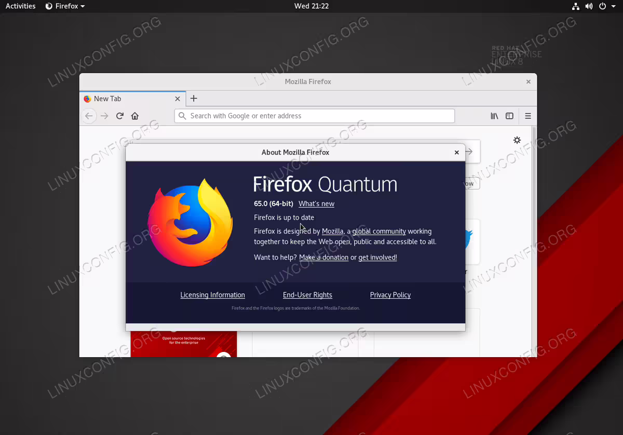Click the Firefox back navigation arrow
Viewport: 623px width, 435px height.
pyautogui.click(x=89, y=116)
